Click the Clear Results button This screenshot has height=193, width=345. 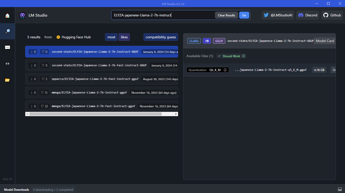pos(226,15)
